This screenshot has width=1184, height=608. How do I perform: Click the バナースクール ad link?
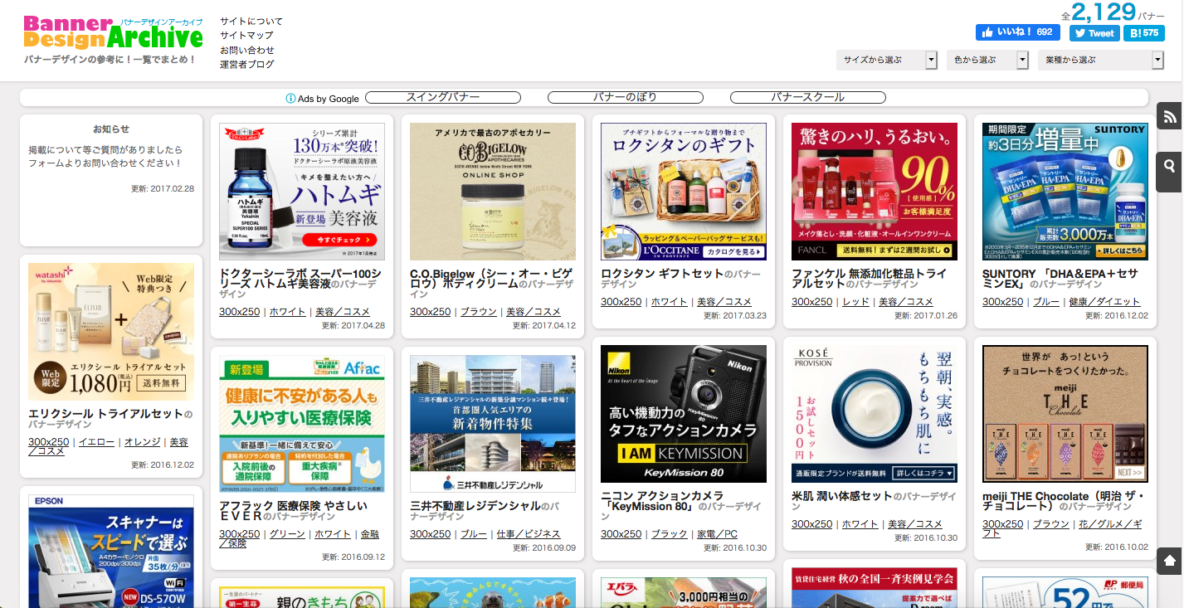[807, 98]
